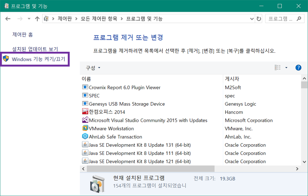Screen dimensions: 308x196
Task: Click the Hancom publisher cell
Action: coord(234,112)
